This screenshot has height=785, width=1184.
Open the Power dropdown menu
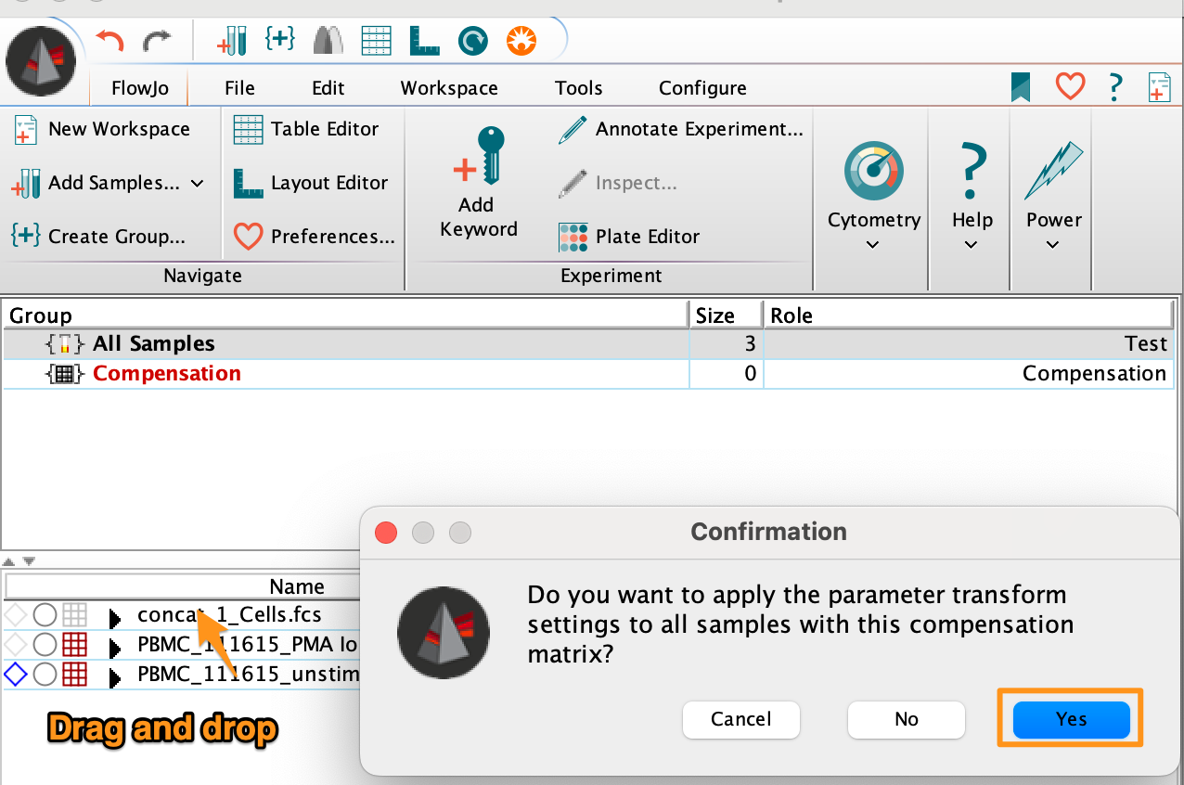coord(1052,245)
